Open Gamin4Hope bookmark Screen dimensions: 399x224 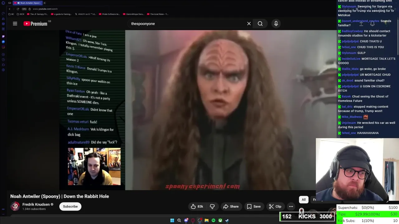133,14
